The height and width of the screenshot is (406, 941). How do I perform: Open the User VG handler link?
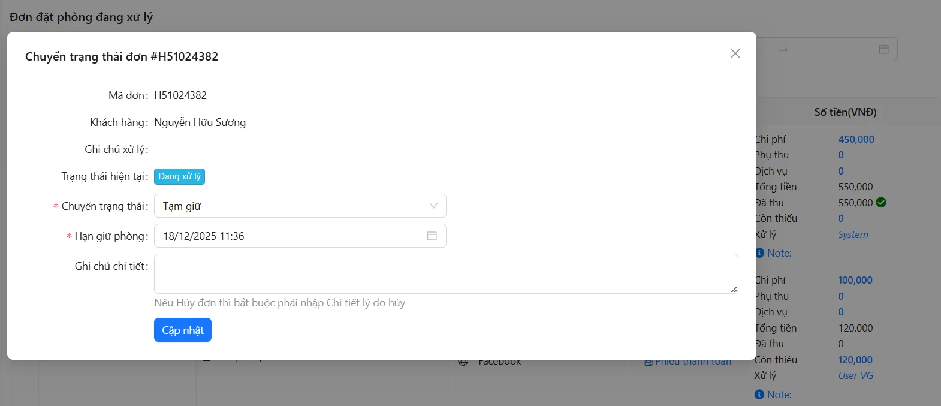[855, 375]
